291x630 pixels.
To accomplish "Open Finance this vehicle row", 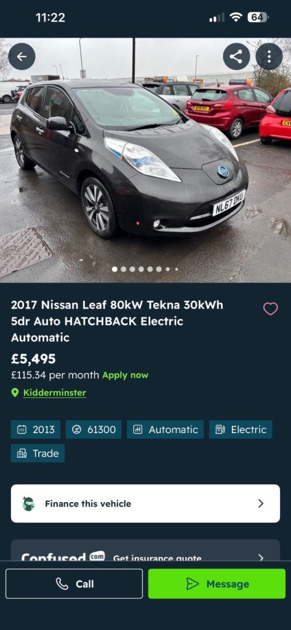I will click(145, 503).
